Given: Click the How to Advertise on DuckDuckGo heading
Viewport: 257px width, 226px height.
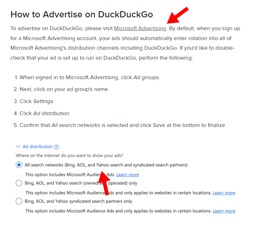Looking at the screenshot, I should point(82,15).
